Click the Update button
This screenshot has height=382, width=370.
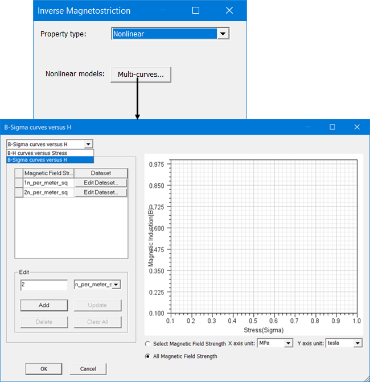click(x=97, y=305)
